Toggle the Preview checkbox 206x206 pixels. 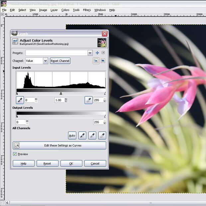pyautogui.click(x=15, y=154)
